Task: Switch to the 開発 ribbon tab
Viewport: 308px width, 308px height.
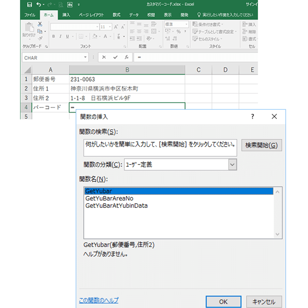Action: (x=184, y=14)
